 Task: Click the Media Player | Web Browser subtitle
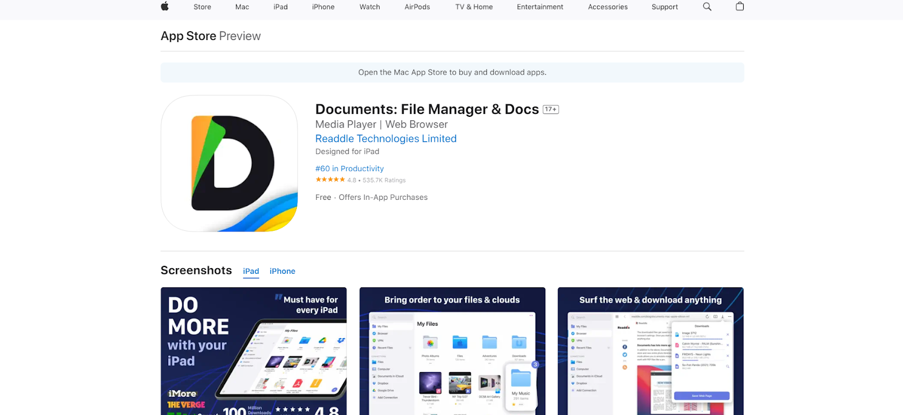coord(382,124)
